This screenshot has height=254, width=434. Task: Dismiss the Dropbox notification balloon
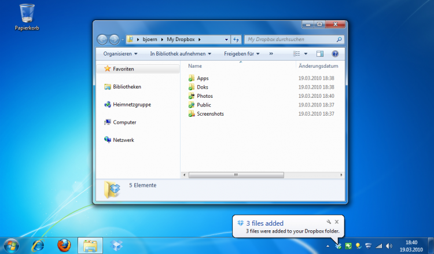pyautogui.click(x=337, y=222)
